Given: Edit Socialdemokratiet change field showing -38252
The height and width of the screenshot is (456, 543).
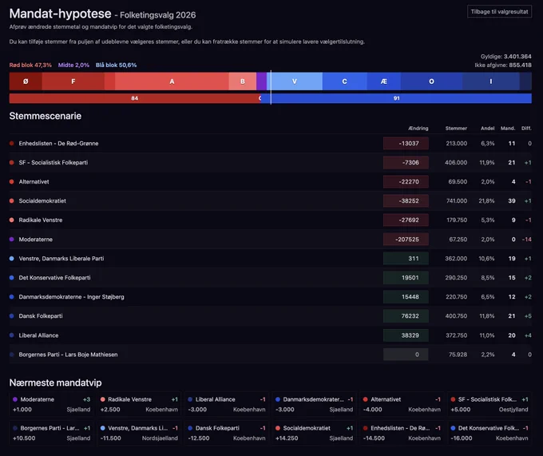Looking at the screenshot, I should tap(406, 200).
